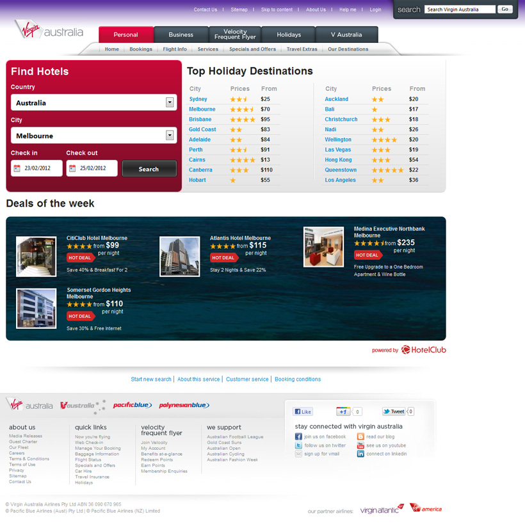Click the Check out date field
This screenshot has width=525, height=526.
point(92,168)
